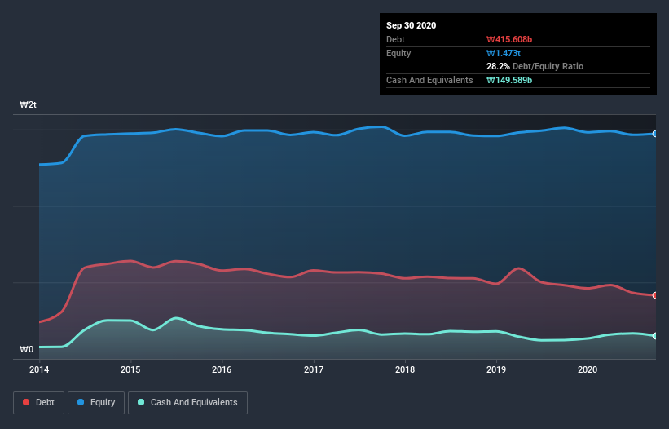Select the 2014 x-axis label
Screen dimensions: 669x429
(x=39, y=369)
